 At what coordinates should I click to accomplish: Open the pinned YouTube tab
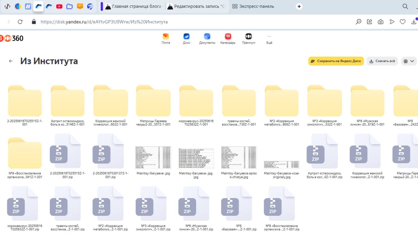pyautogui.click(x=59, y=6)
